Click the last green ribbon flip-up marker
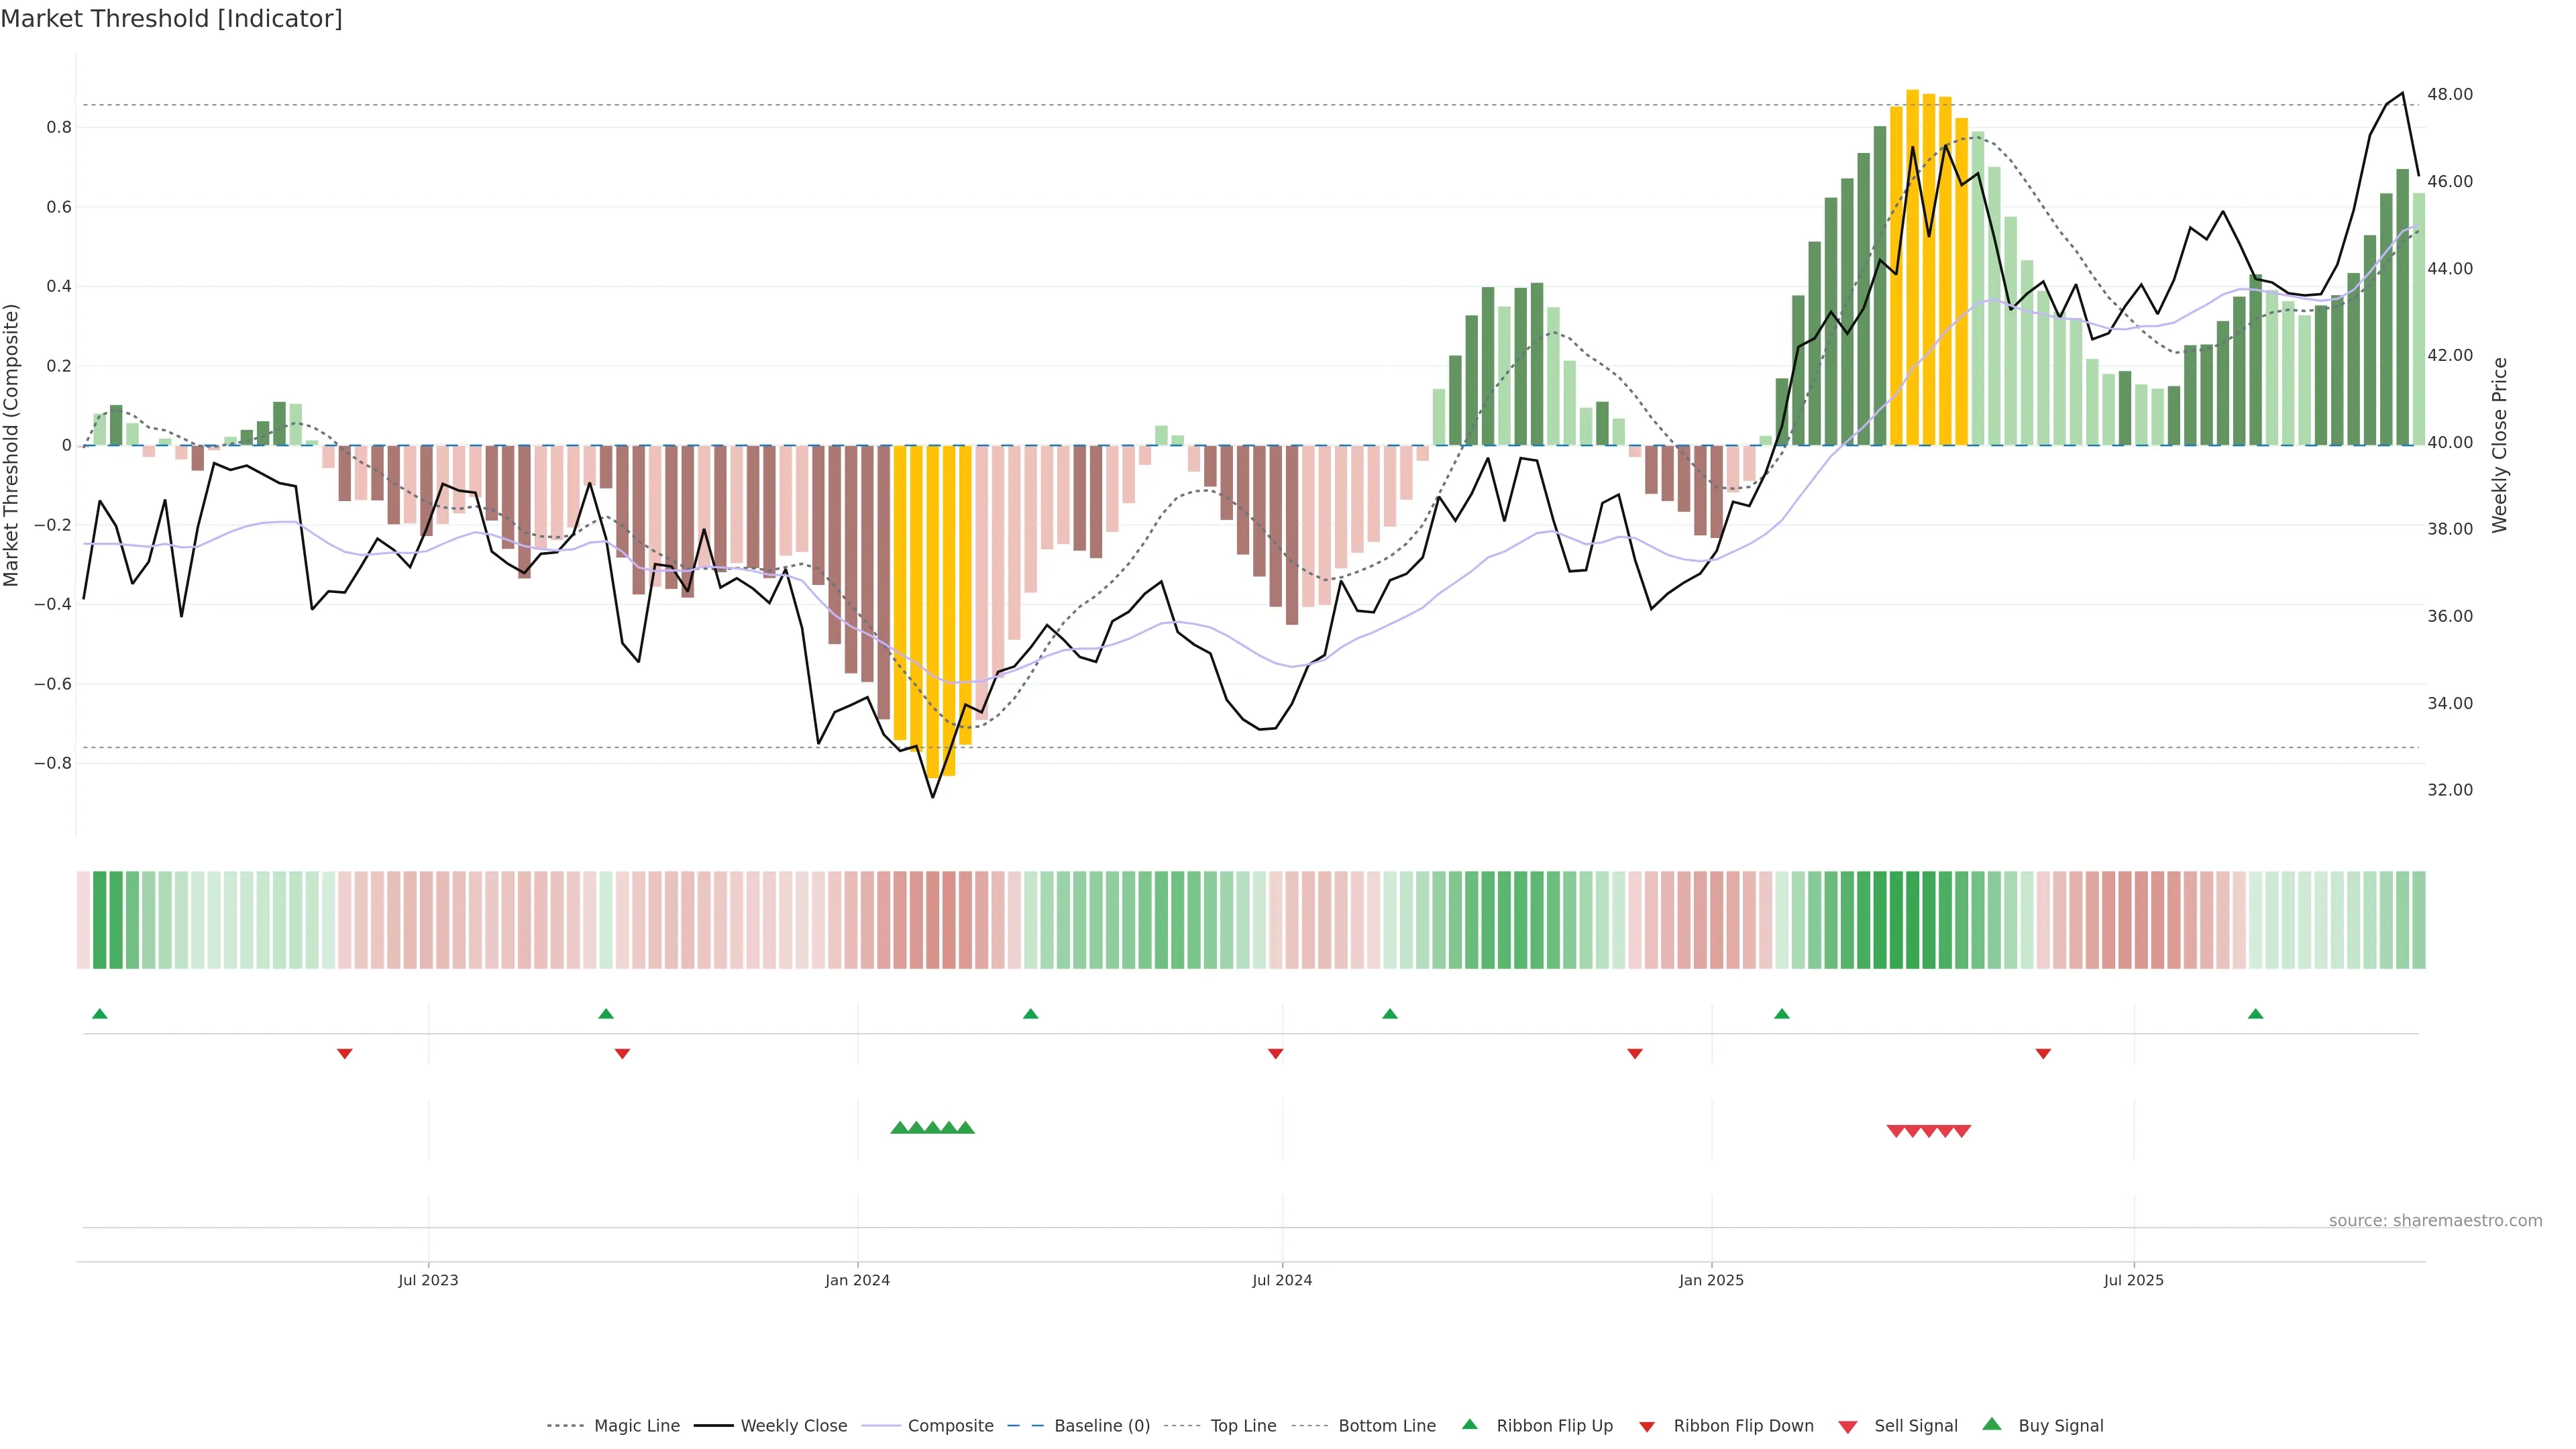The height and width of the screenshot is (1449, 2576). pyautogui.click(x=2255, y=1014)
